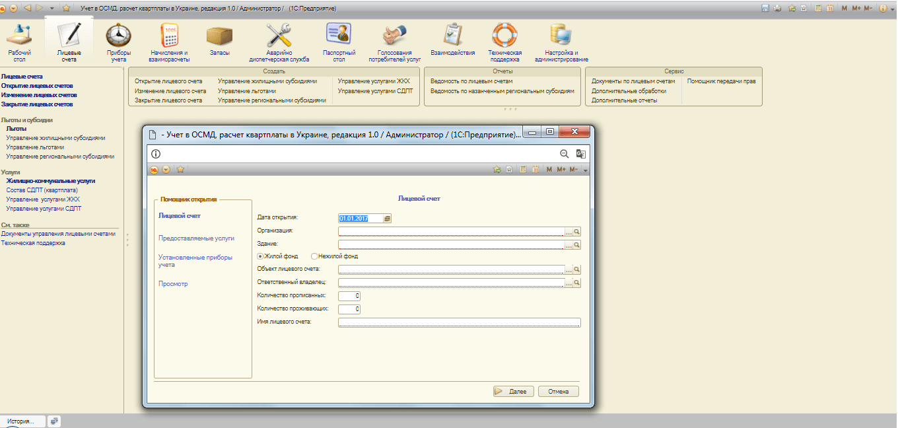Open the Приборы учета section
Image resolution: width=898 pixels, height=428 pixels.
(119, 42)
